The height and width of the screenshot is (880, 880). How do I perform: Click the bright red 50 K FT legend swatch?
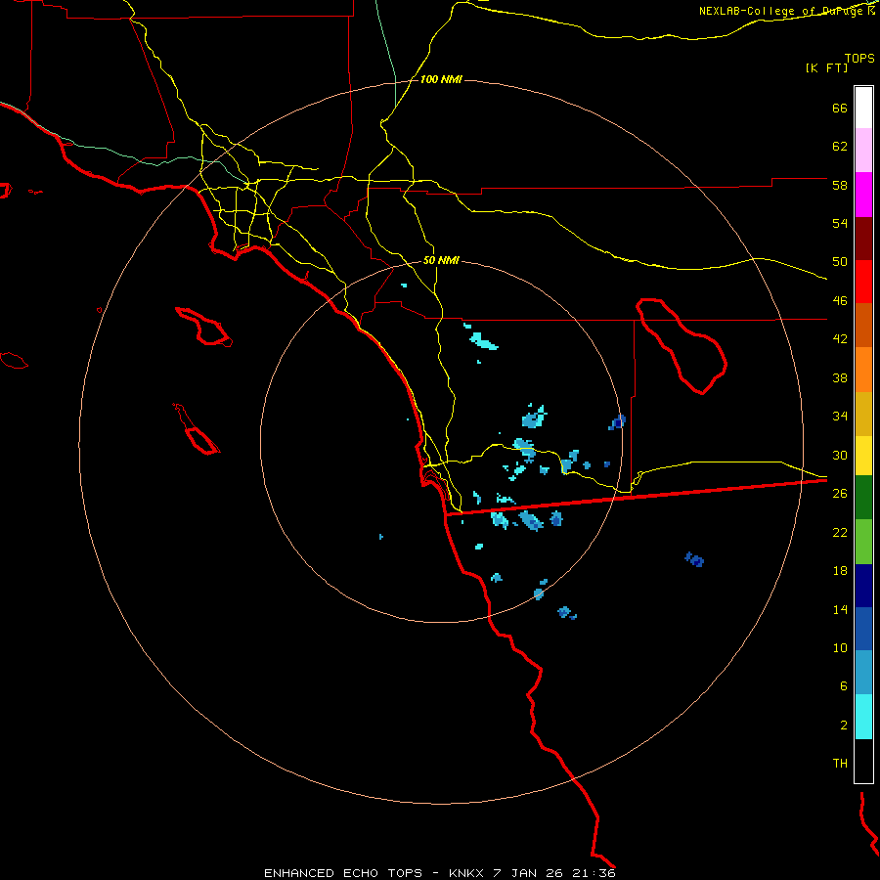[863, 282]
